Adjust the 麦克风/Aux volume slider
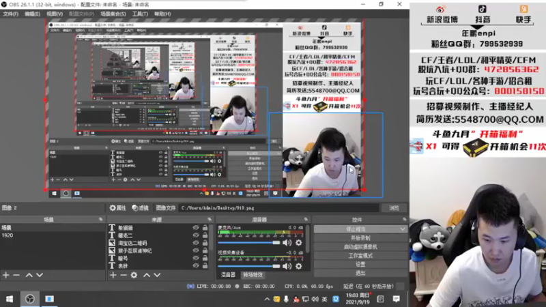The image size is (546, 307). coord(248,243)
